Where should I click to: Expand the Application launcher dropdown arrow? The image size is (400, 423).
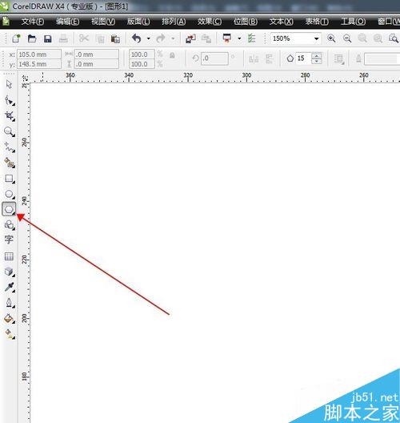[239, 38]
